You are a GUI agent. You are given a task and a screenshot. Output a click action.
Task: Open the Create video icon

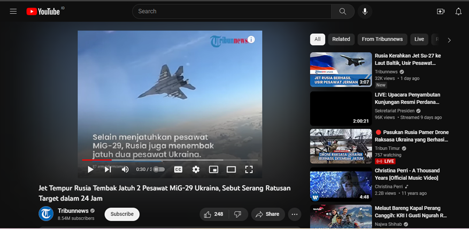441,11
